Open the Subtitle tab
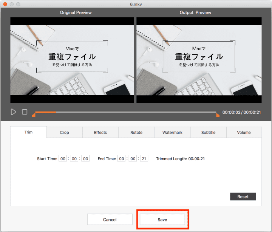272x232 pixels. [x=208, y=133]
